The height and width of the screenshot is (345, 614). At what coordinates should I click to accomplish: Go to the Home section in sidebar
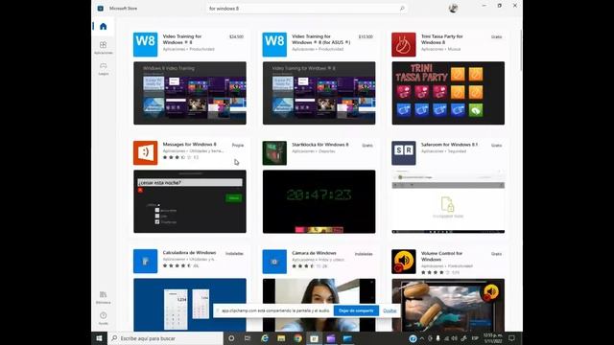pyautogui.click(x=103, y=26)
